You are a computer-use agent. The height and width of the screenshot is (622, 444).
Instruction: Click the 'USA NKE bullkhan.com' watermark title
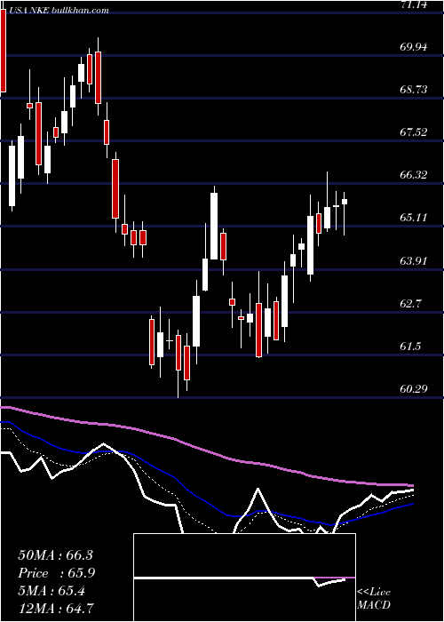58,11
